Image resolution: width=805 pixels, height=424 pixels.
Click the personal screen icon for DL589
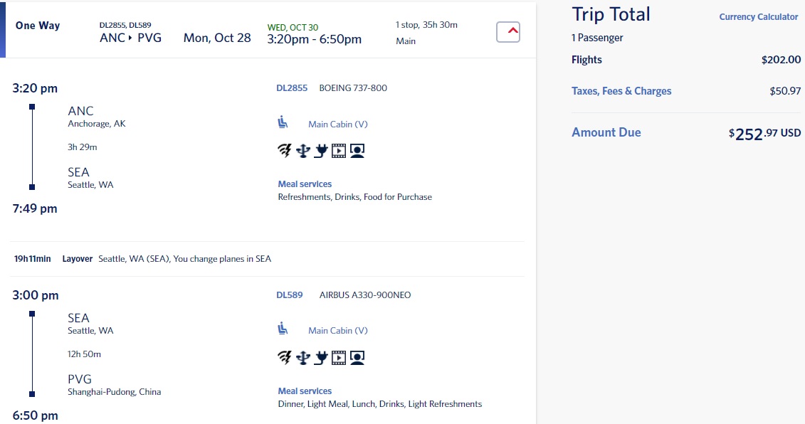pos(357,357)
